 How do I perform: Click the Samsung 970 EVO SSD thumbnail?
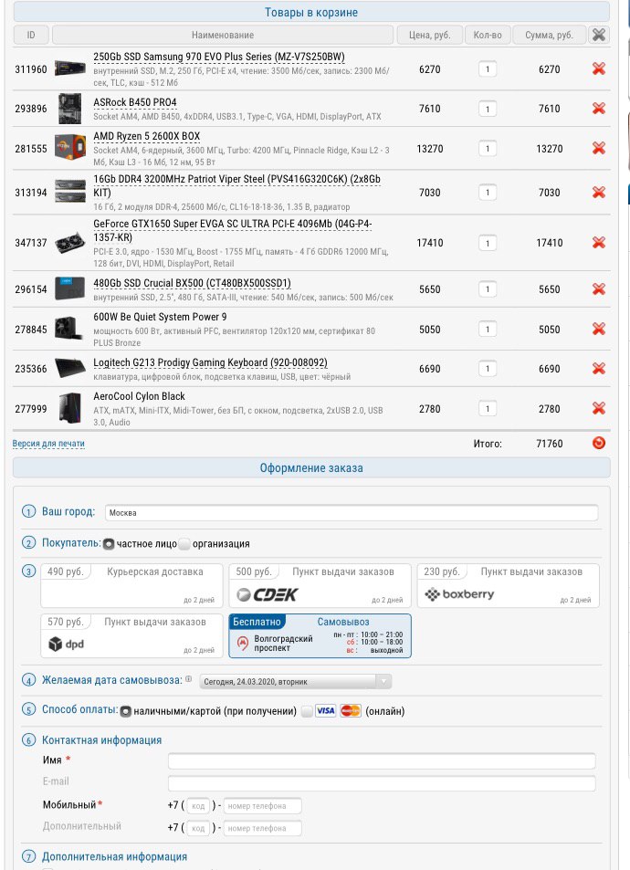(70, 68)
